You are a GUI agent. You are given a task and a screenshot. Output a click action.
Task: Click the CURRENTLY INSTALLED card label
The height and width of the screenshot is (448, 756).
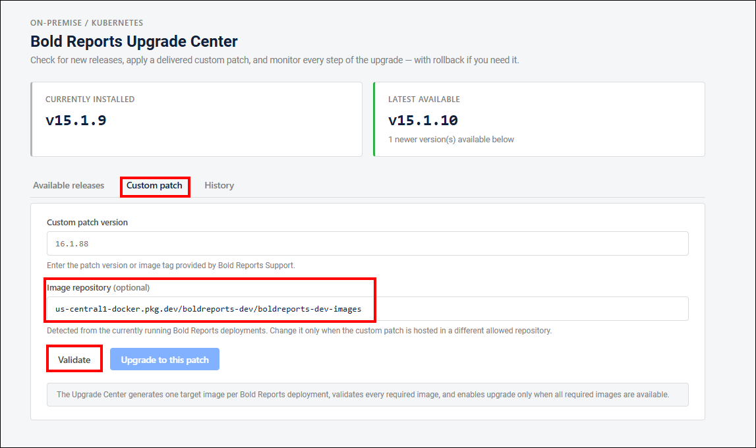pos(90,99)
